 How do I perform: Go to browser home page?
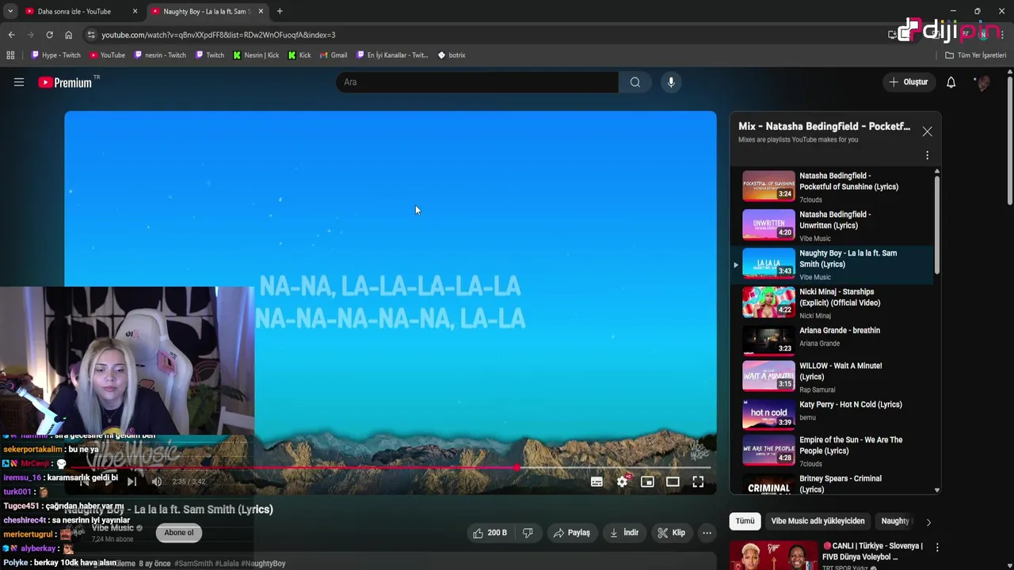(69, 35)
